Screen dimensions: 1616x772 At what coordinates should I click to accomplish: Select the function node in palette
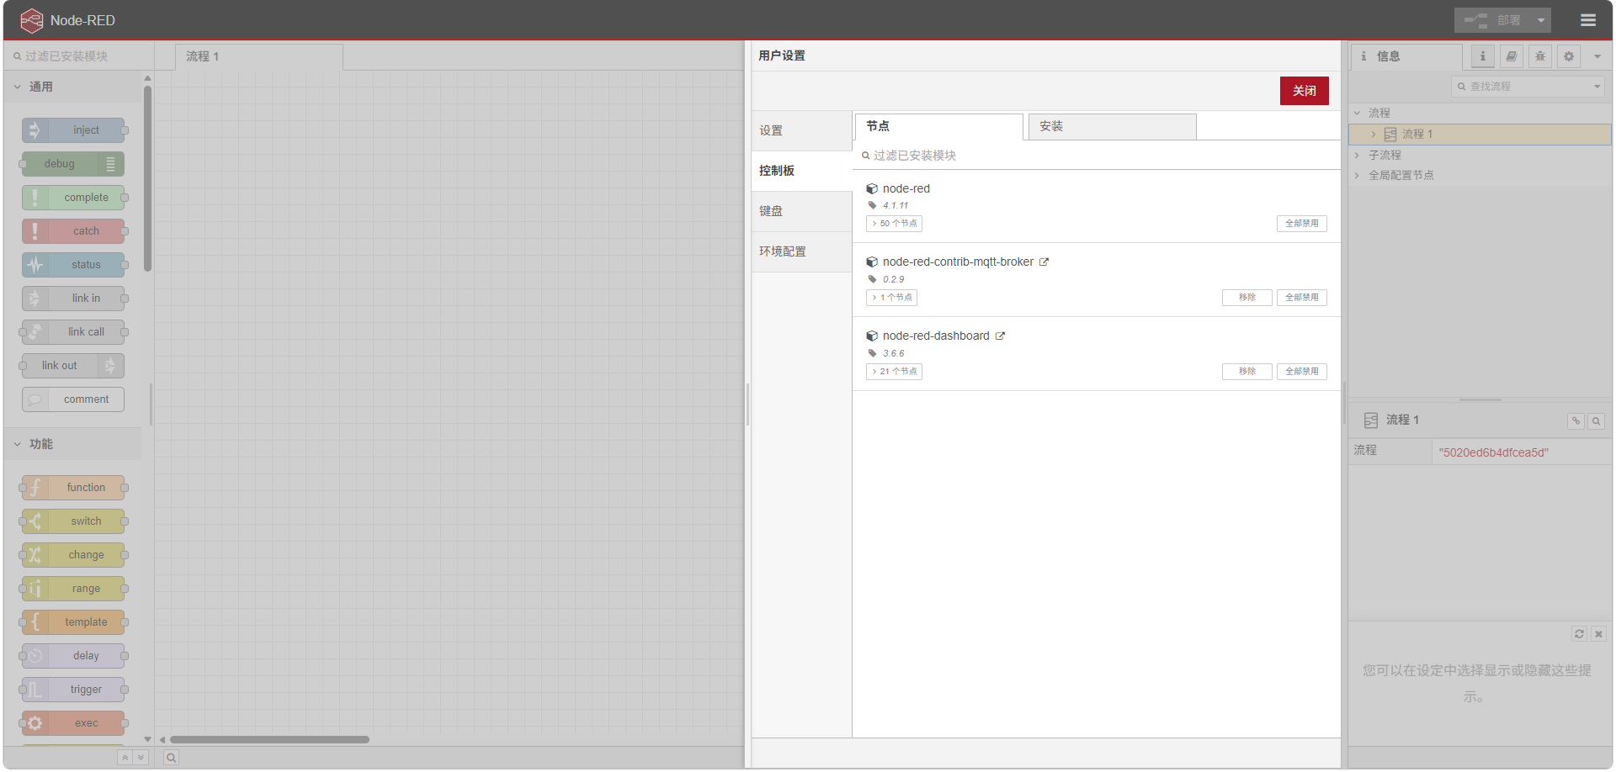click(73, 488)
